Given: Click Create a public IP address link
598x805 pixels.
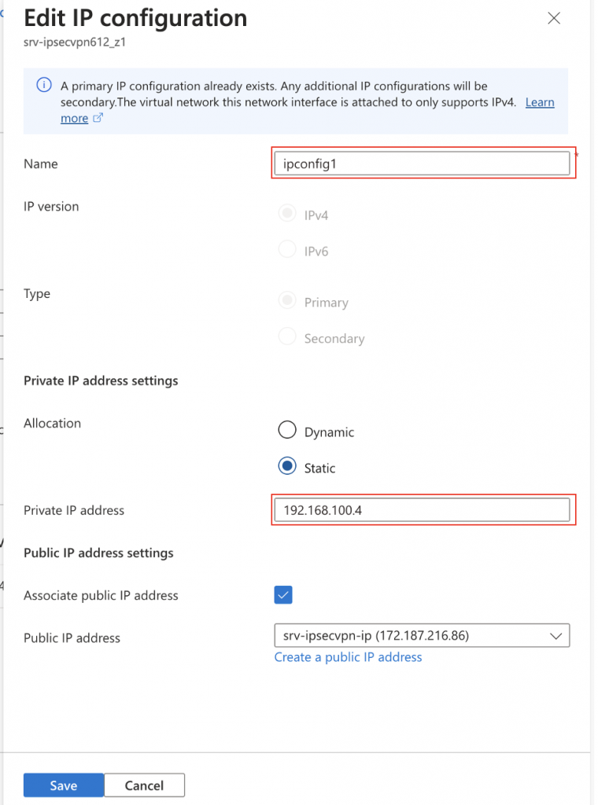Looking at the screenshot, I should [348, 657].
